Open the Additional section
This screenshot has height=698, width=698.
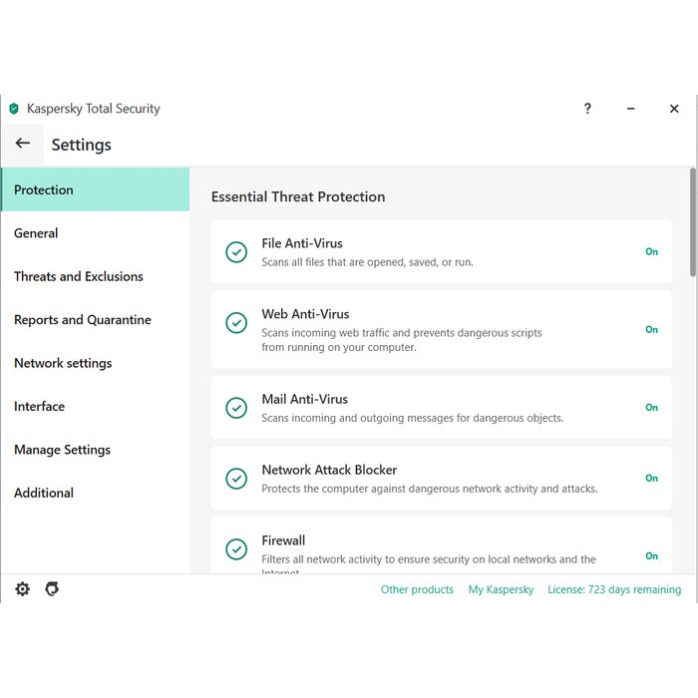96,493
